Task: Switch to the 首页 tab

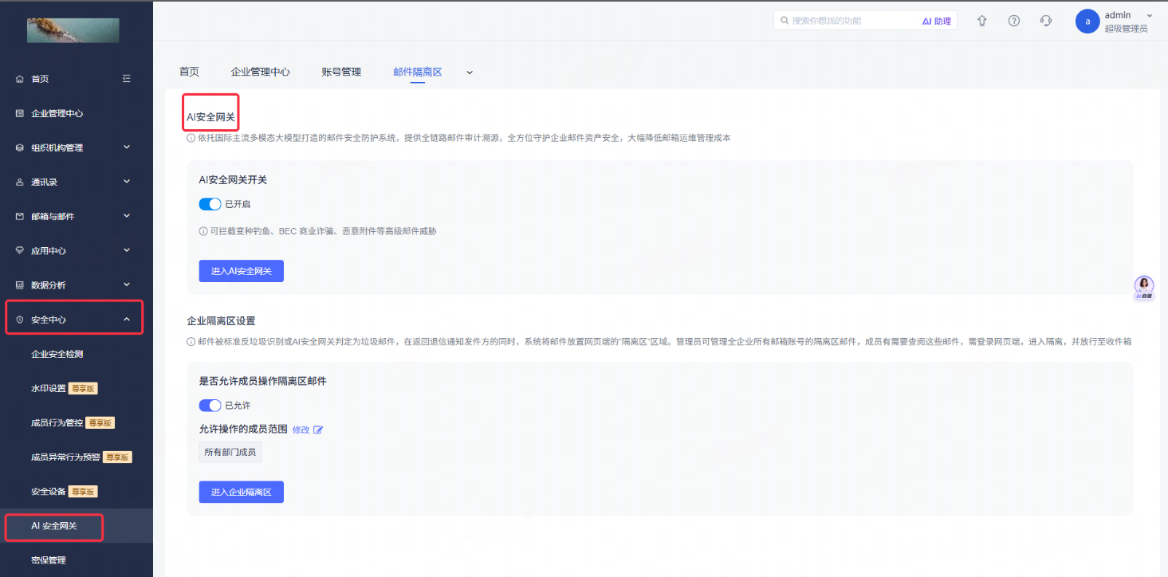Action: tap(189, 72)
